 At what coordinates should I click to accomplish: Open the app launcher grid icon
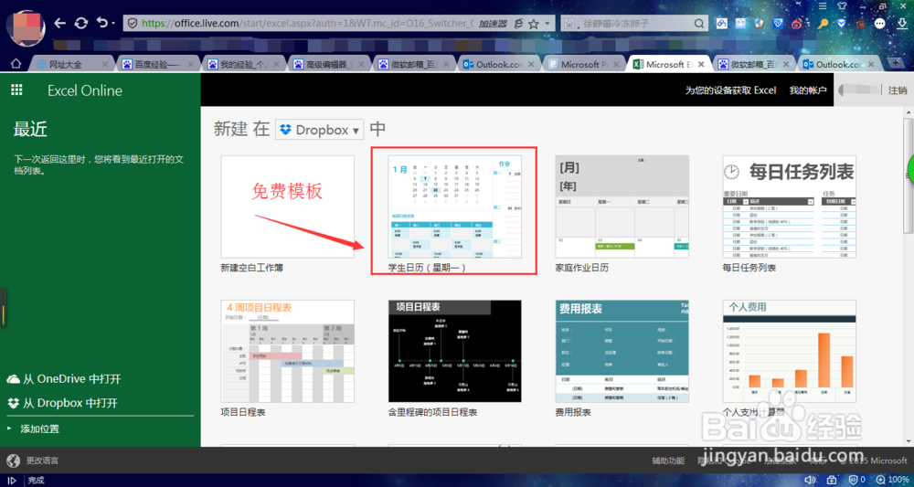tap(16, 90)
